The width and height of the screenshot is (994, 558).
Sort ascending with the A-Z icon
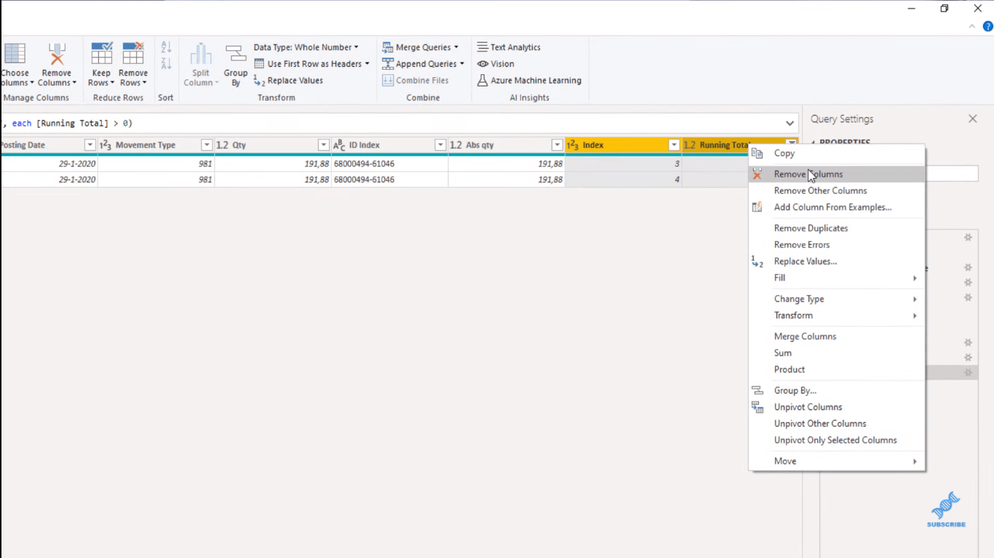166,47
